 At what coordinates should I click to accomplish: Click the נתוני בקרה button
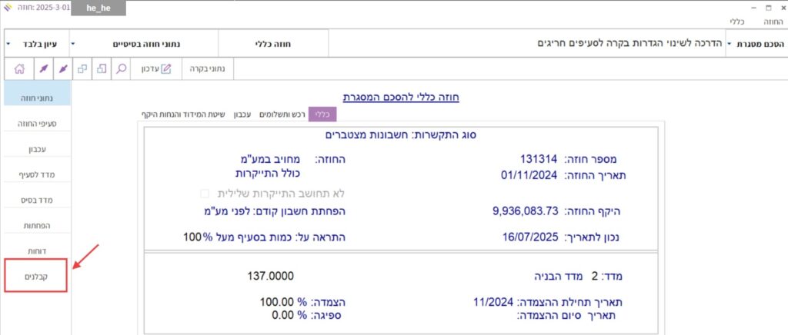click(208, 69)
